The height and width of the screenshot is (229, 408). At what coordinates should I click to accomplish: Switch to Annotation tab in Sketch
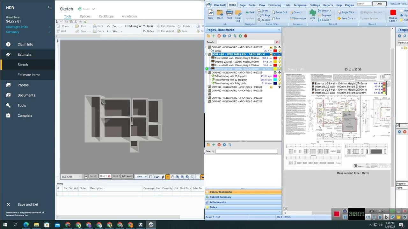click(129, 17)
